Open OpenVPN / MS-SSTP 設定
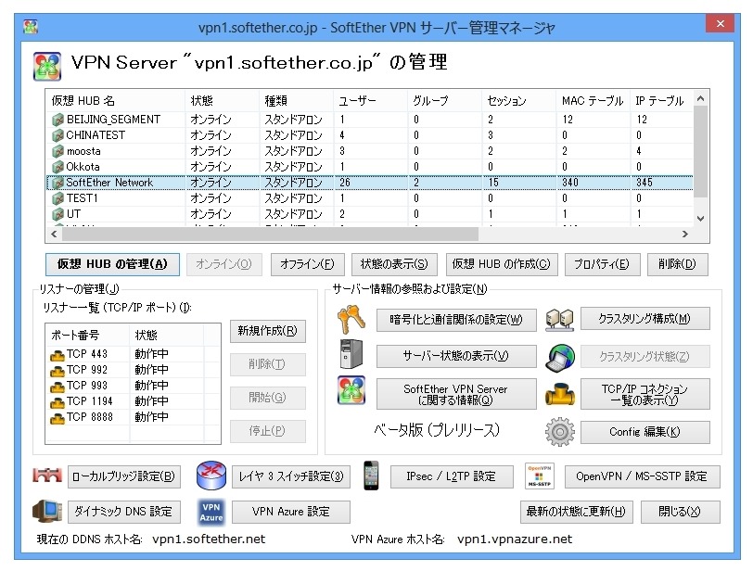Screen dimensions: 753x571 click(642, 477)
